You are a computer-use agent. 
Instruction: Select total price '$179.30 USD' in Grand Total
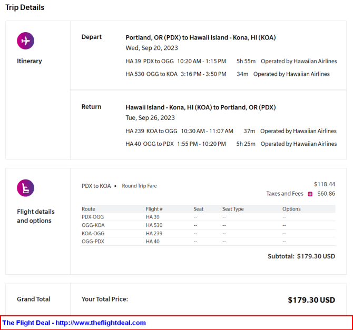311,300
